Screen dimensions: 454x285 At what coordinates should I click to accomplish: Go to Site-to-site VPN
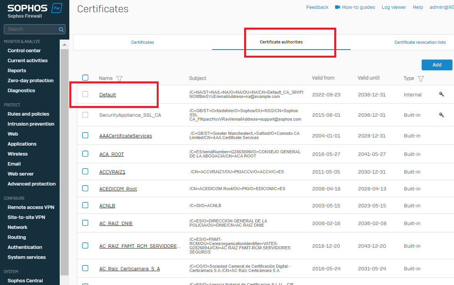[26, 217]
